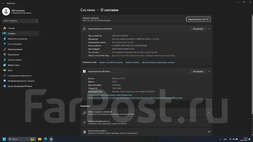
Task: Collapse the Характеристики устройства section
Action: (x=209, y=29)
